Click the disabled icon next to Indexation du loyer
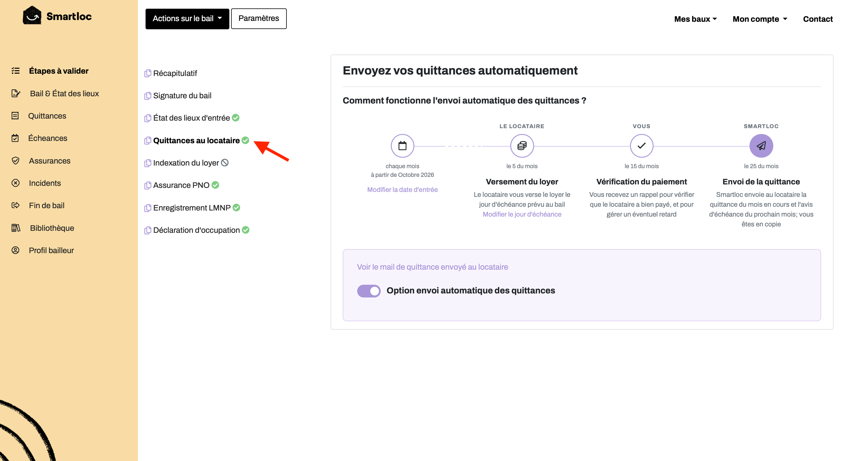The height and width of the screenshot is (461, 842). 225,162
